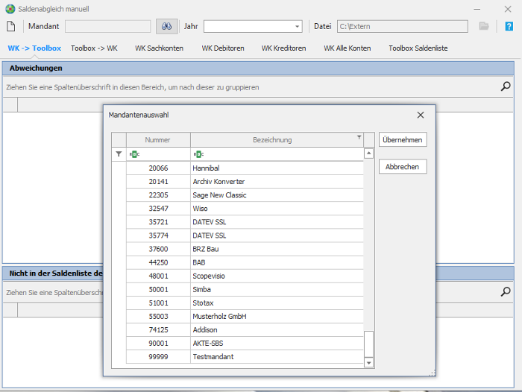Select row Scopevisio

(245, 276)
